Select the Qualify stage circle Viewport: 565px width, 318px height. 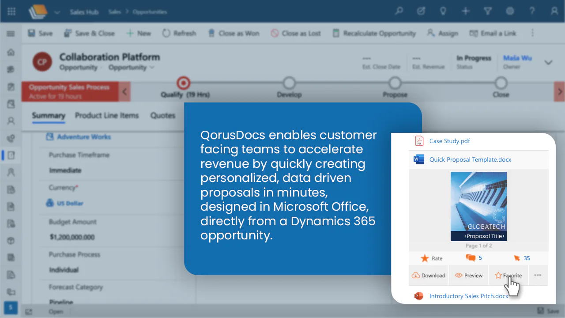pos(183,83)
